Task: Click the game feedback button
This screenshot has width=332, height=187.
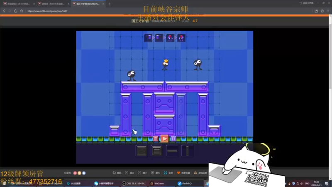Action: coord(200,173)
